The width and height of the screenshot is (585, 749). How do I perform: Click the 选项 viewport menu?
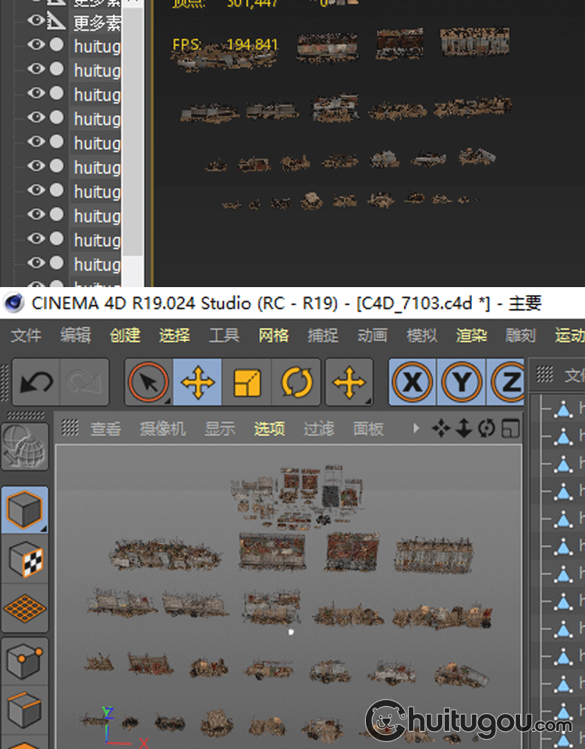click(269, 428)
